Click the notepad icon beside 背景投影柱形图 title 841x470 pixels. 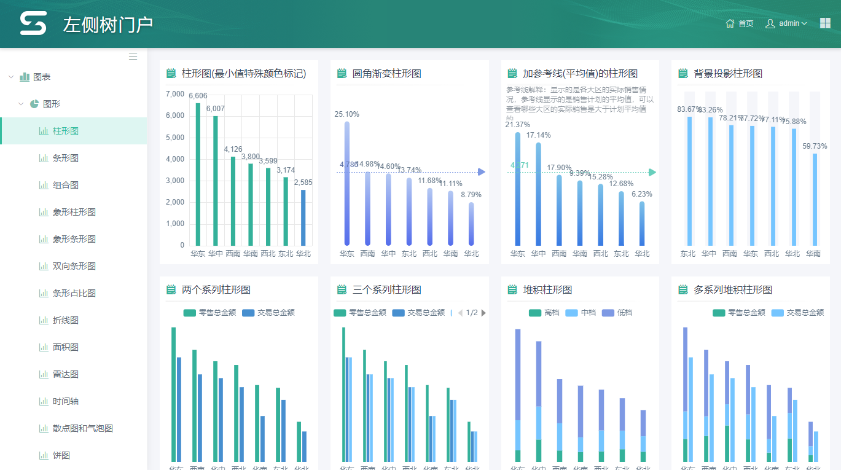tap(683, 74)
